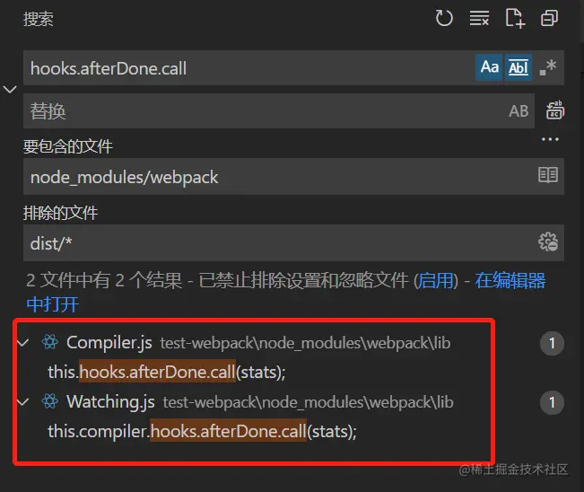Viewport: 584px width, 492px height.
Task: Open a new search editor
Action: pos(515,18)
